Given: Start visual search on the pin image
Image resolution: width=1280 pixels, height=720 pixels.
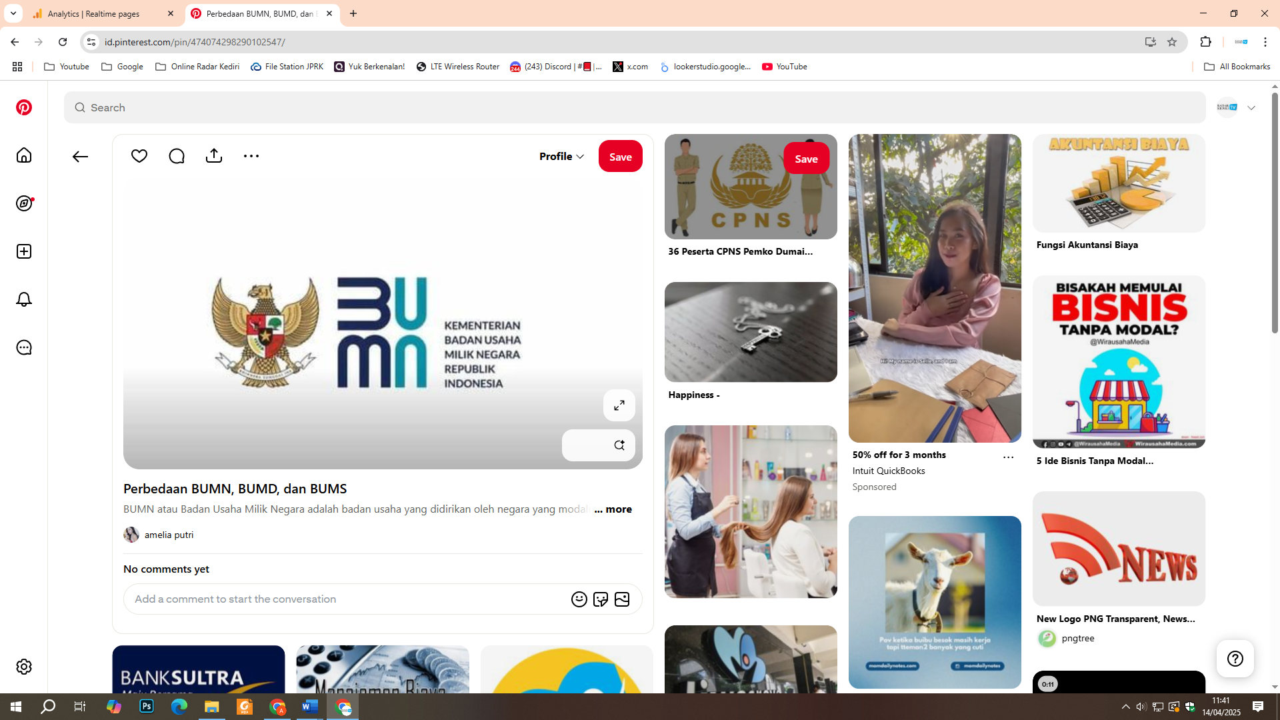Looking at the screenshot, I should [599, 445].
